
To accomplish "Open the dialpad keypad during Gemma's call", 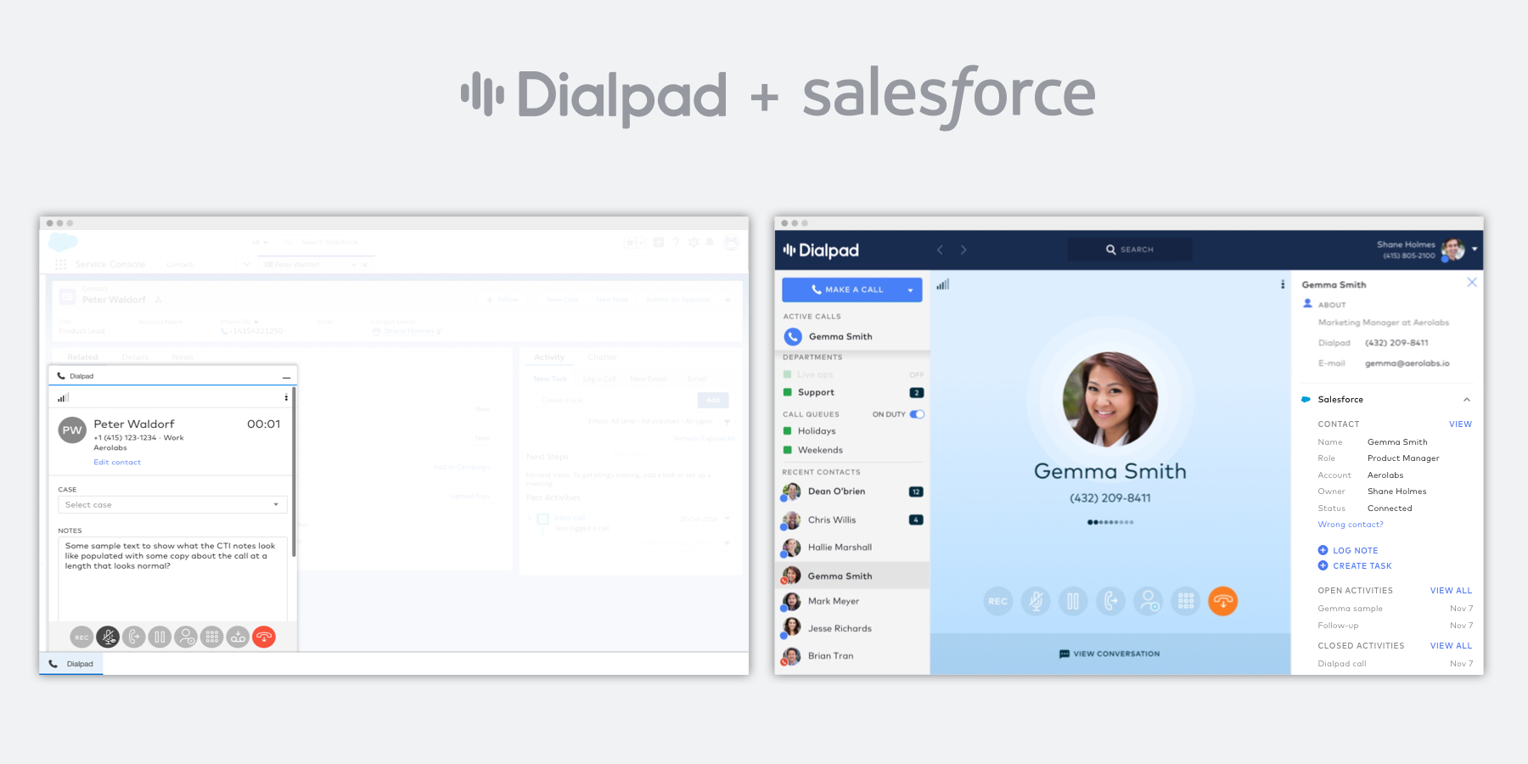I will coord(1185,601).
